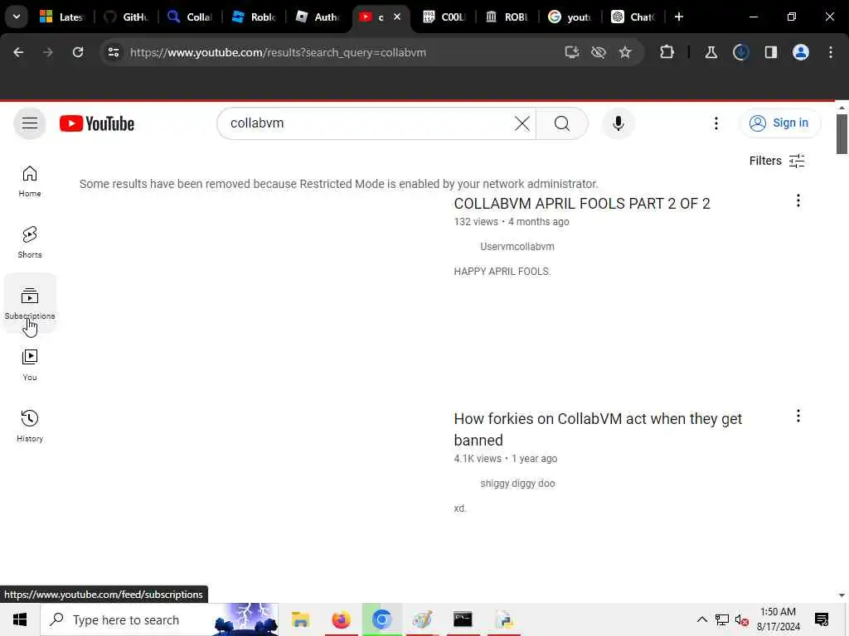Expand the tab search dropdown arrow
This screenshot has height=636, width=849.
[17, 17]
